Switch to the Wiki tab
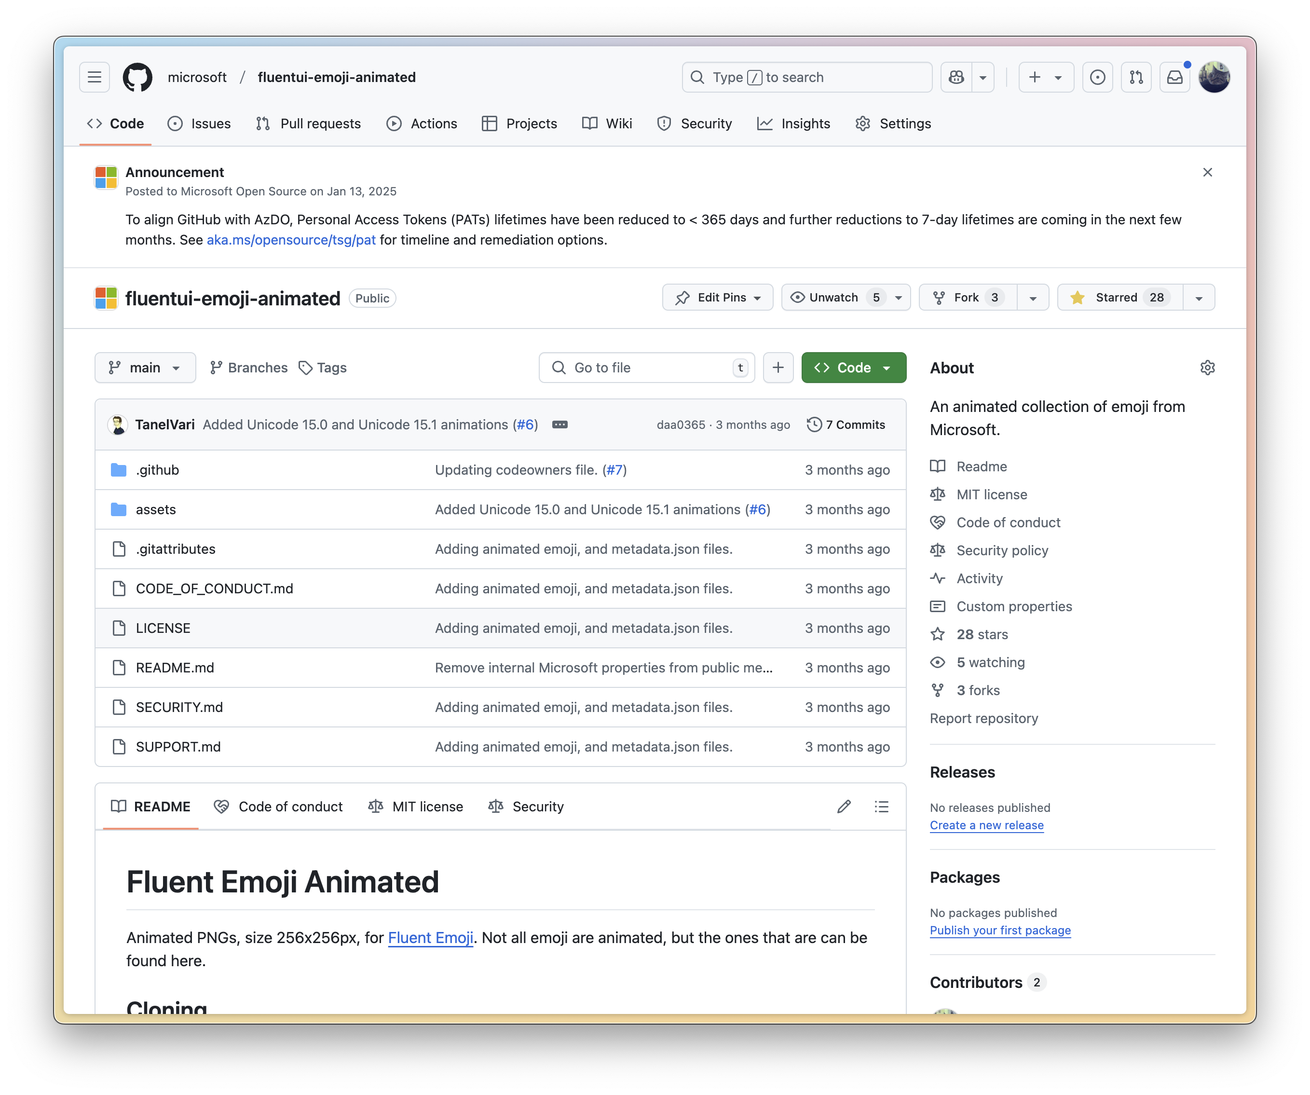The image size is (1310, 1095). [607, 123]
